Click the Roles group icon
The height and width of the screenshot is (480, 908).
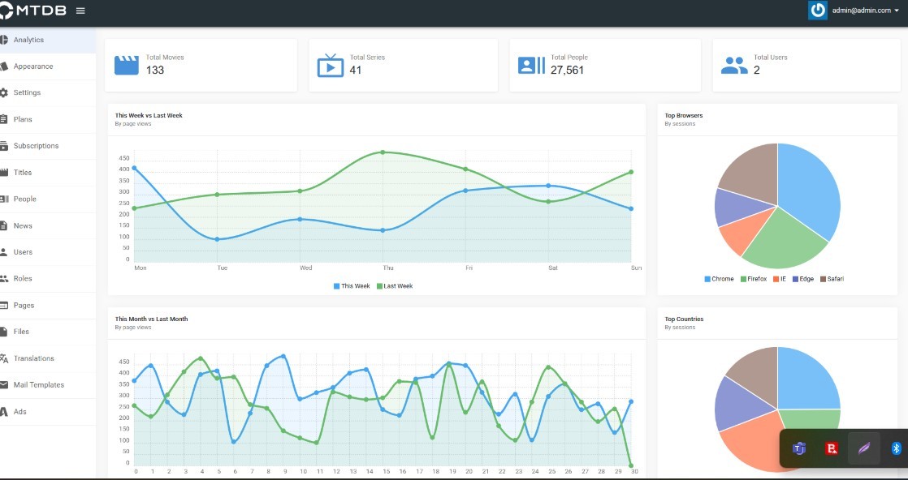coord(3,279)
